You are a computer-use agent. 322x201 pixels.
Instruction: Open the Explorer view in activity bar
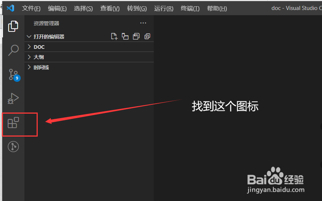pyautogui.click(x=13, y=26)
